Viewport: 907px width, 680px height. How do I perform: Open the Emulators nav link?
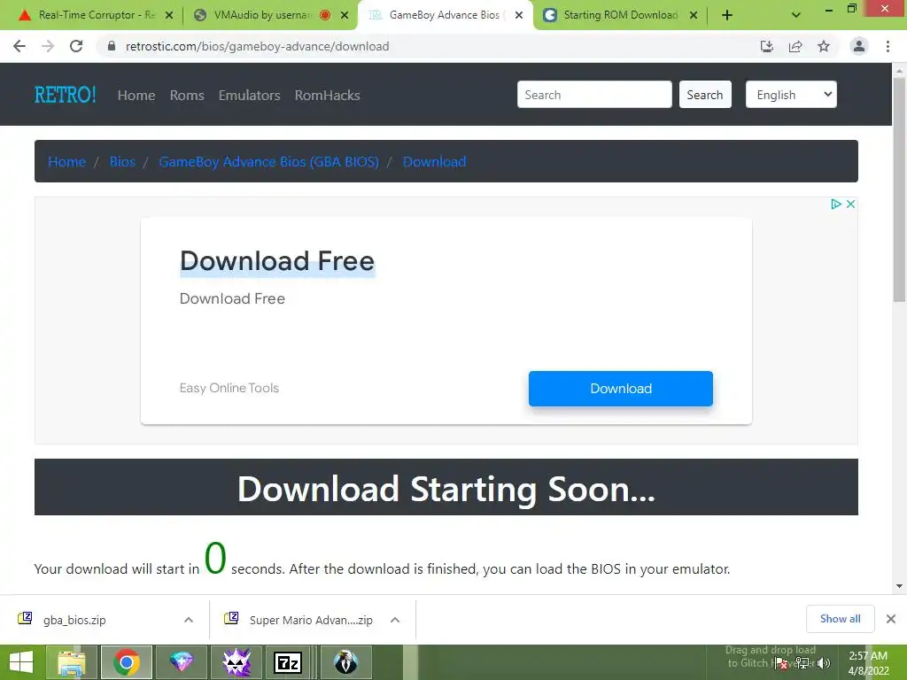coord(249,96)
